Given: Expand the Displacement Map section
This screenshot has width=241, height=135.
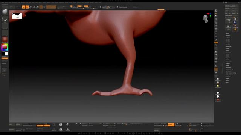Looking at the screenshot, I should [229, 69].
